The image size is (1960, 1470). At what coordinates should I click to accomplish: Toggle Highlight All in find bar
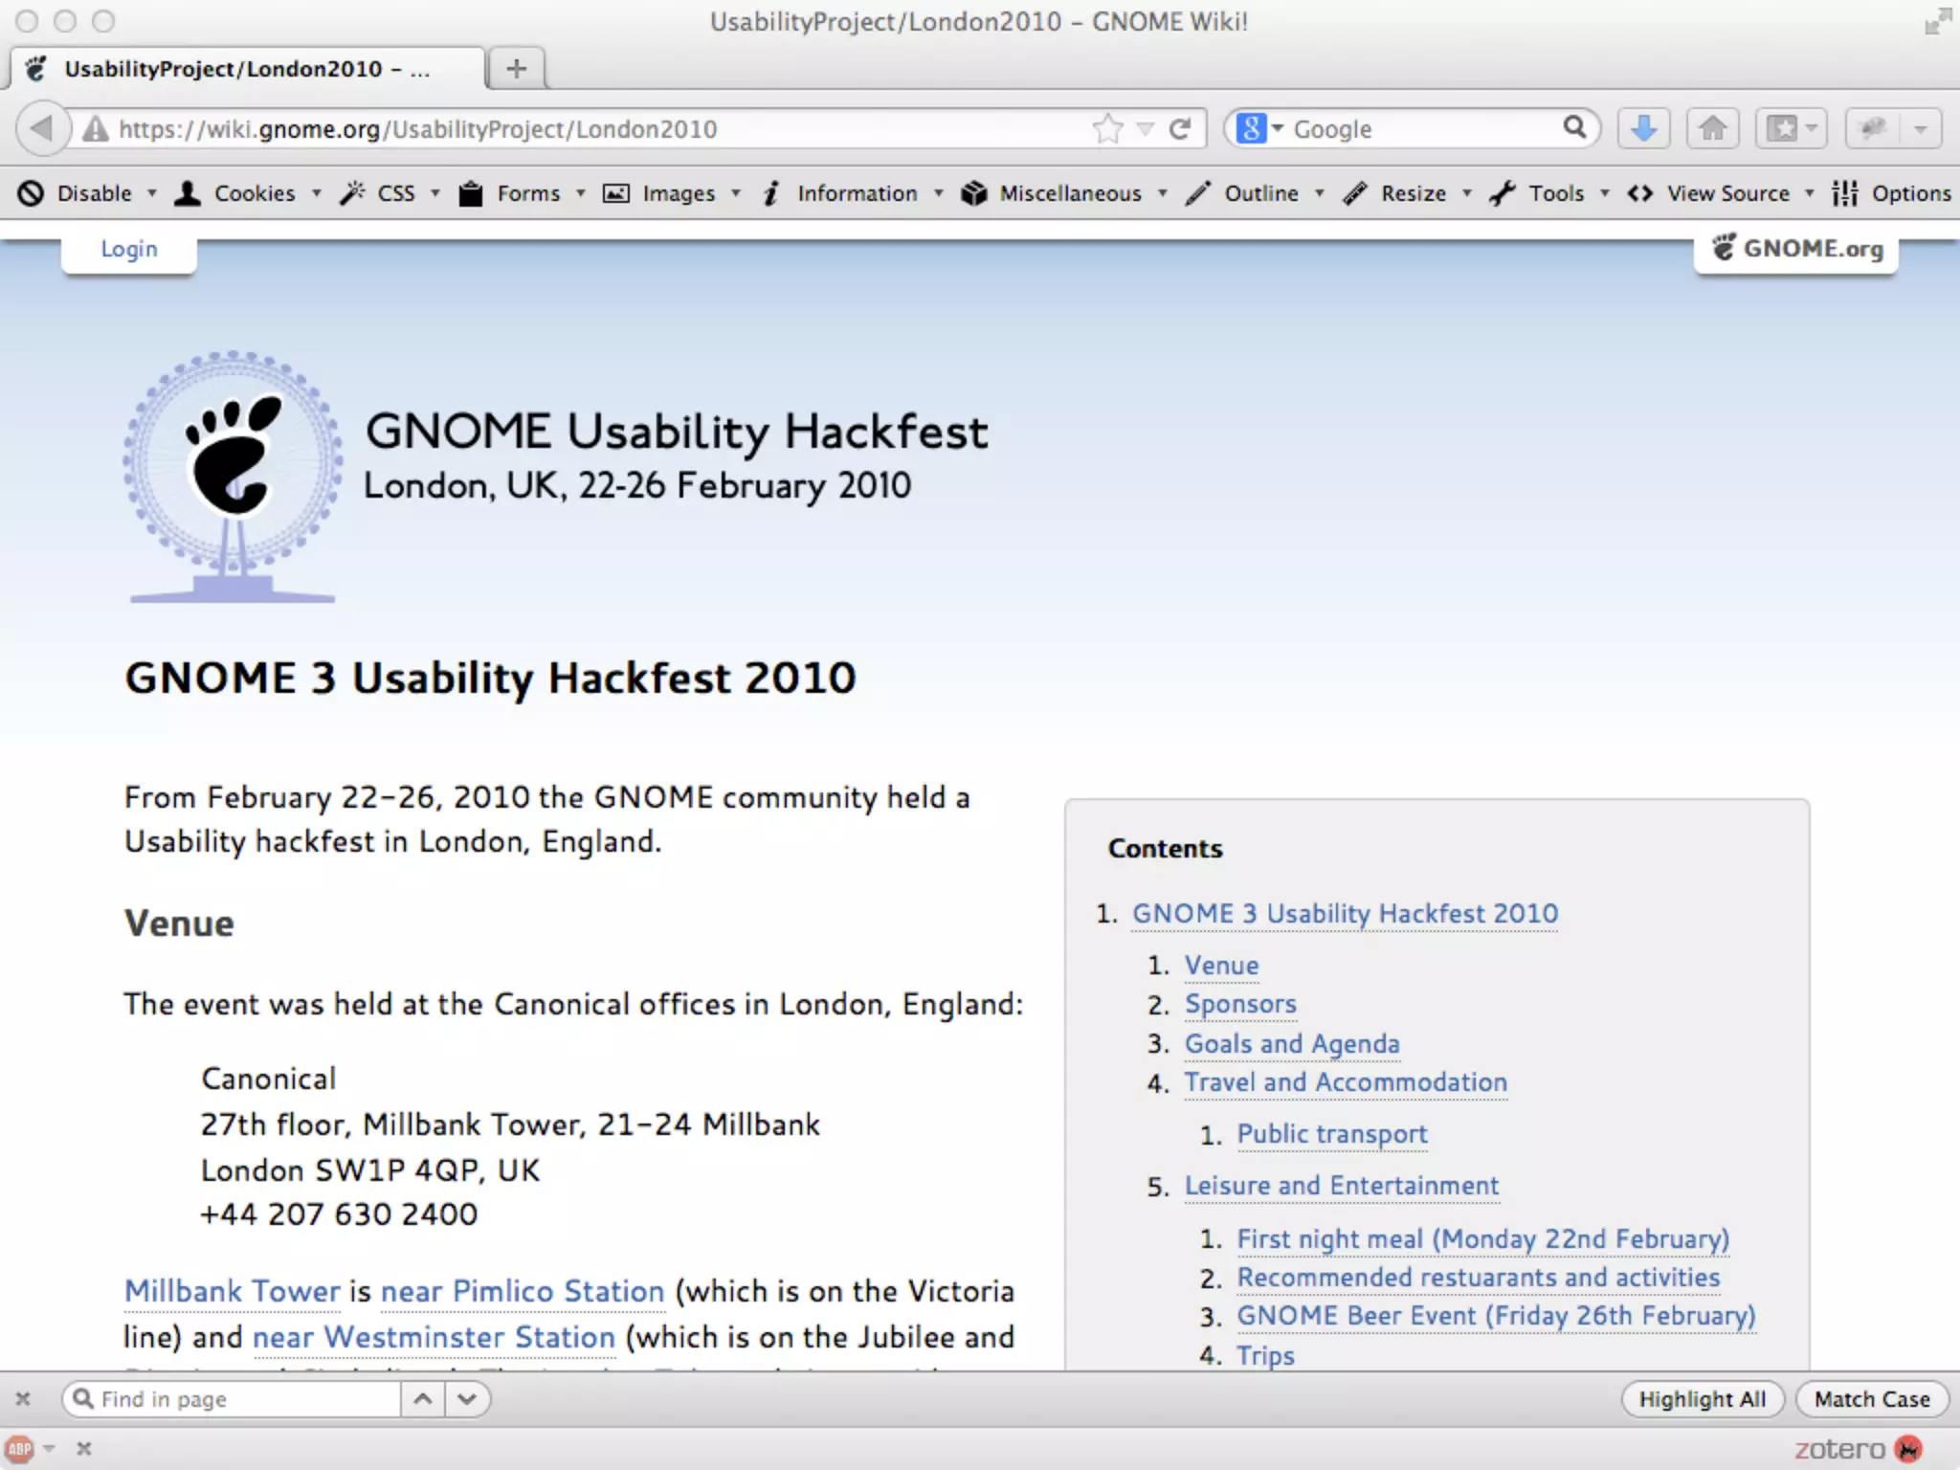coord(1702,1399)
